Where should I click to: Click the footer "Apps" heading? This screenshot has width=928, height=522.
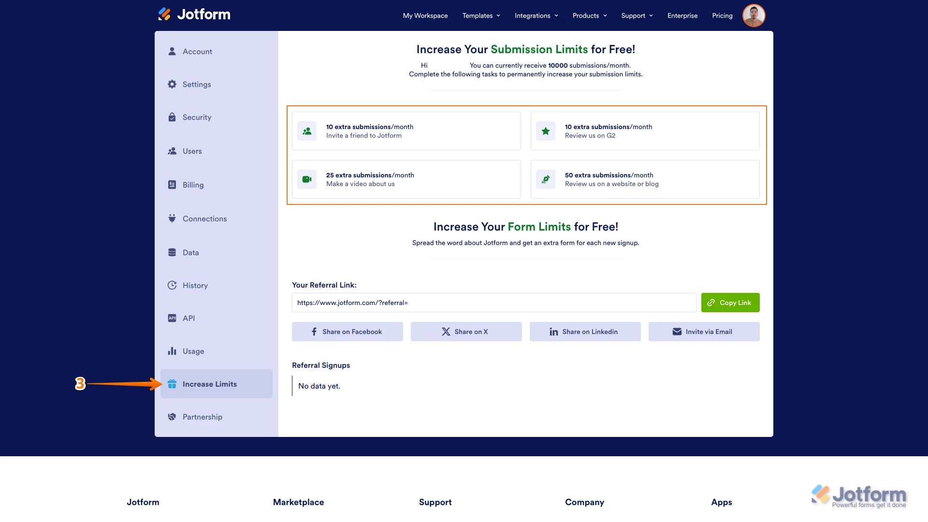pos(722,502)
